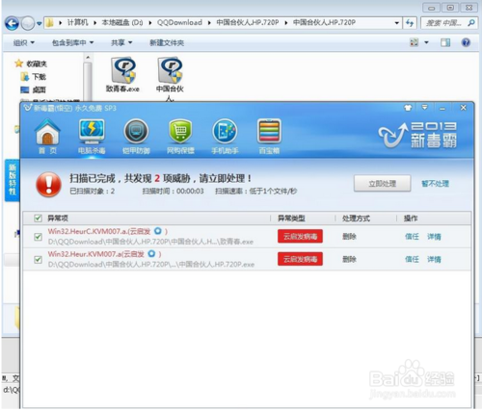Viewport: 482px width, 411px height.
Task: Click the Explorer search magnifier icon
Action: (471, 23)
